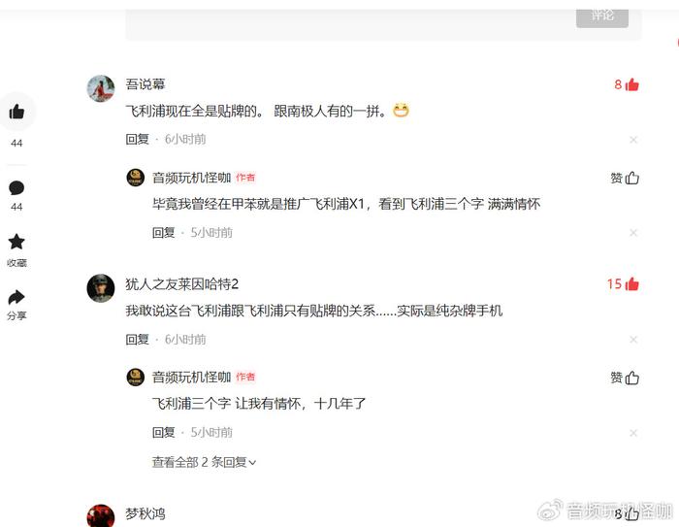Toggle like on 吾说幕's comment with 8 likes

[631, 84]
